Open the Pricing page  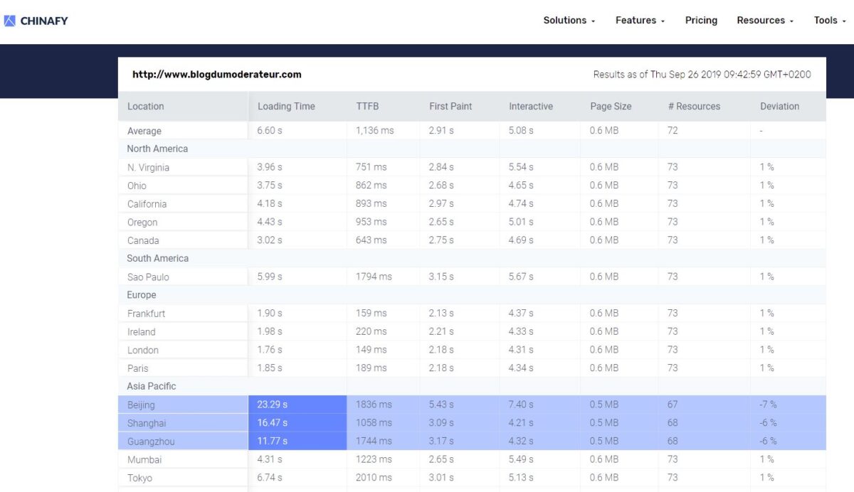(701, 21)
